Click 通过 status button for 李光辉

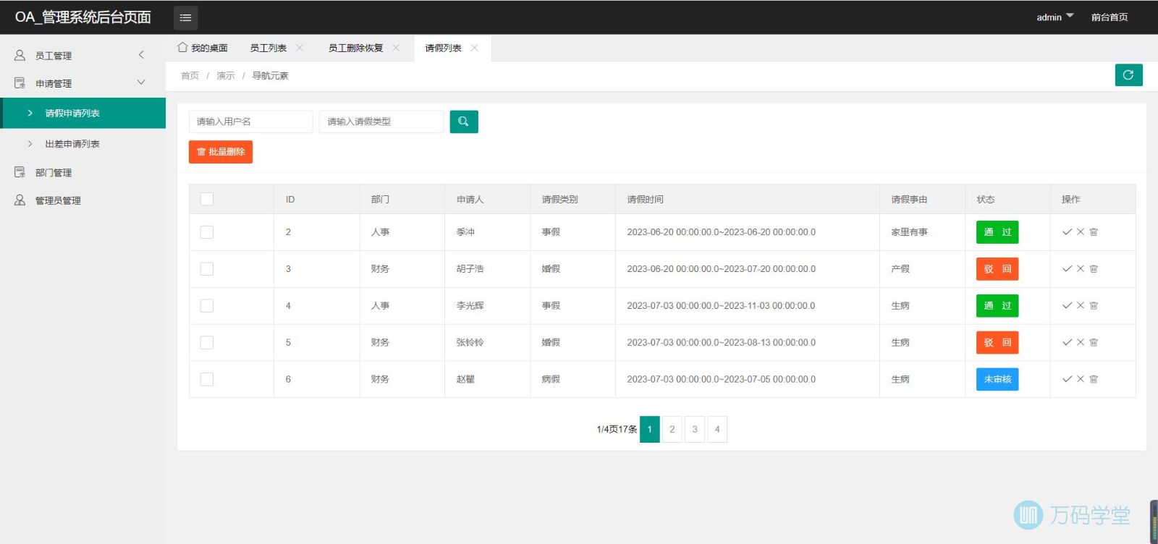[x=997, y=306]
